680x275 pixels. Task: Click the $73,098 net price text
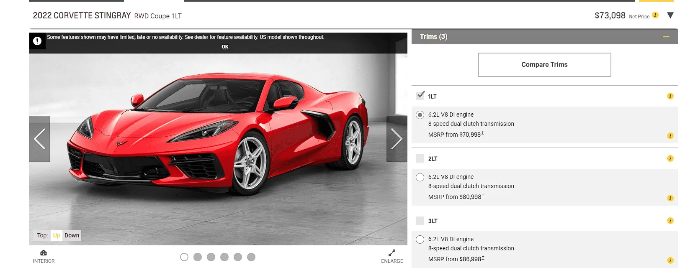[610, 15]
